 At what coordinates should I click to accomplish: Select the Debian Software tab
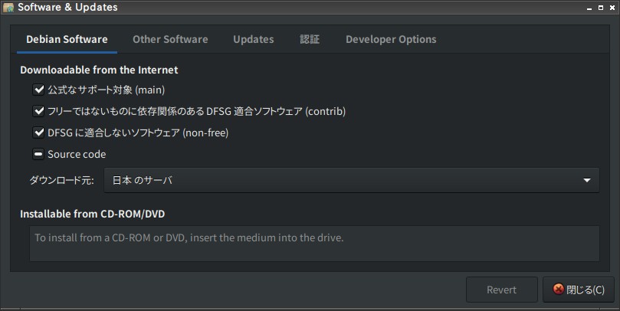[x=67, y=39]
